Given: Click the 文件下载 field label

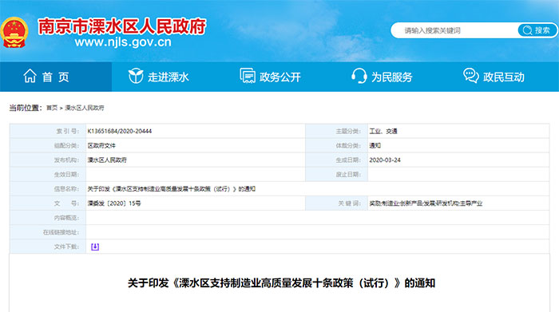Looking at the screenshot, I should (66, 247).
